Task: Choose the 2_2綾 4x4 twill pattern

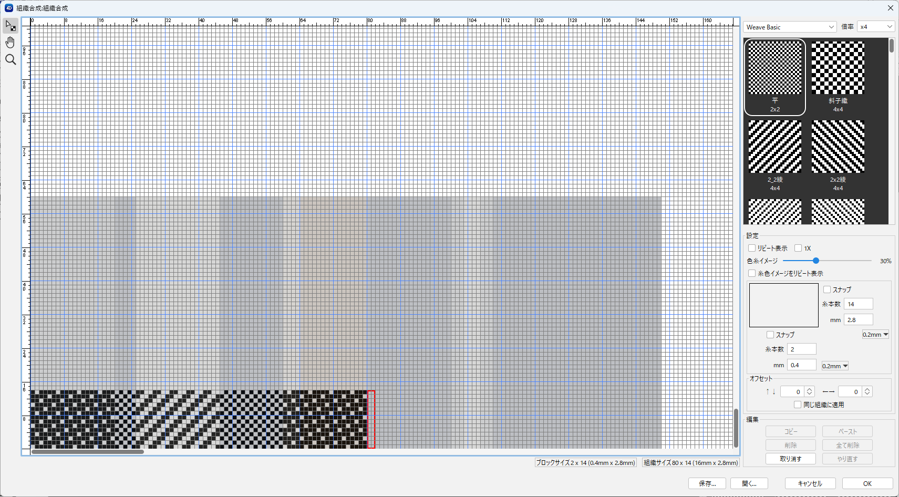Action: coord(774,156)
